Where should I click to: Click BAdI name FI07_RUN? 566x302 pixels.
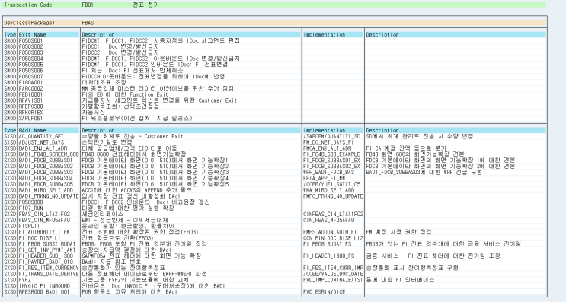click(30, 208)
